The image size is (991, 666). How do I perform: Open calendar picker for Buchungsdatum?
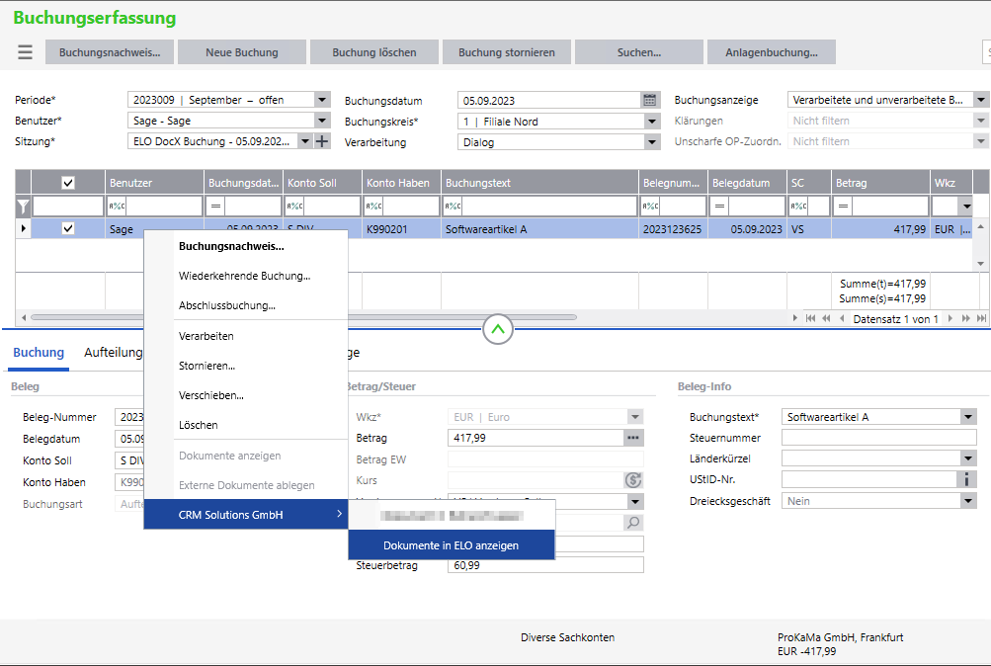click(649, 100)
